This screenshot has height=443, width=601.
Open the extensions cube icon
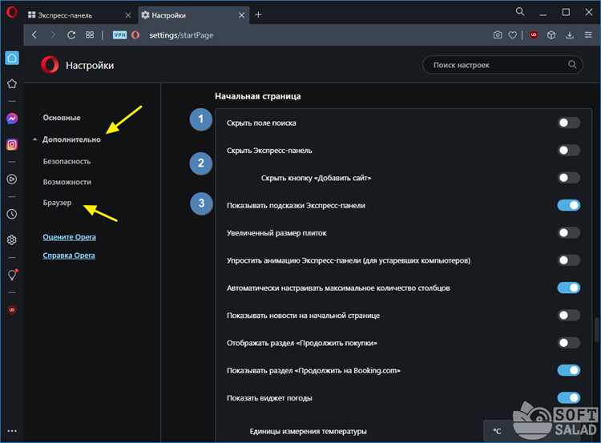[x=551, y=35]
